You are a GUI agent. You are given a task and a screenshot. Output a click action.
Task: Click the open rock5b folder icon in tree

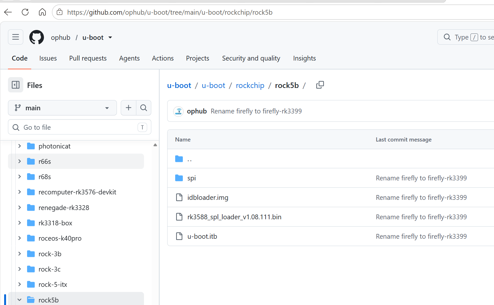tap(31, 300)
